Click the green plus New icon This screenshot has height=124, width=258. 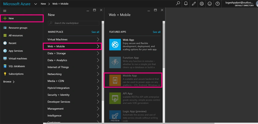(x=5, y=18)
